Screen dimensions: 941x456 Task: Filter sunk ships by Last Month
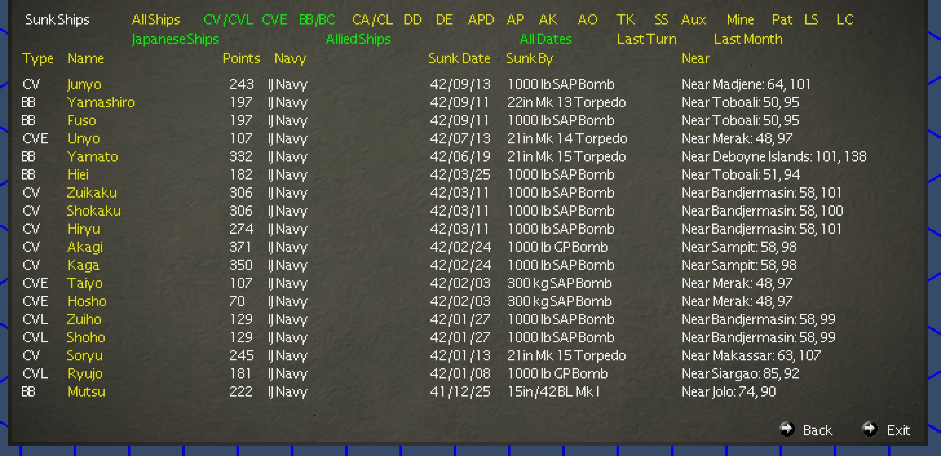tap(748, 39)
